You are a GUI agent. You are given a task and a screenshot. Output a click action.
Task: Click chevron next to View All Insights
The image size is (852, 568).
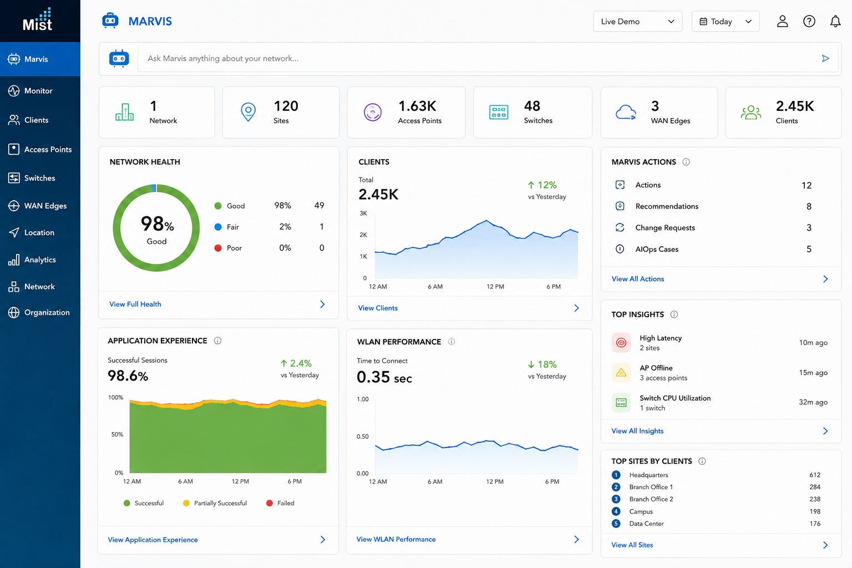825,431
